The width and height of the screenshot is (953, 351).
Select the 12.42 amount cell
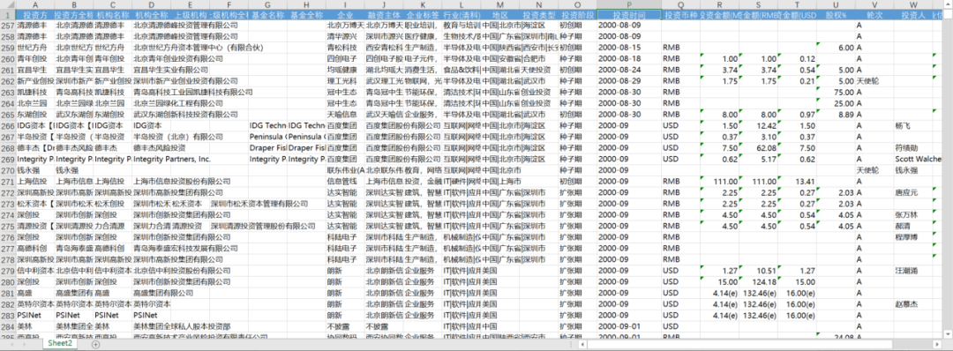pyautogui.click(x=759, y=126)
